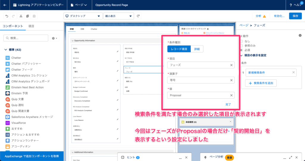Open 承認履歴 related list dropdown arrow

pos(231,121)
